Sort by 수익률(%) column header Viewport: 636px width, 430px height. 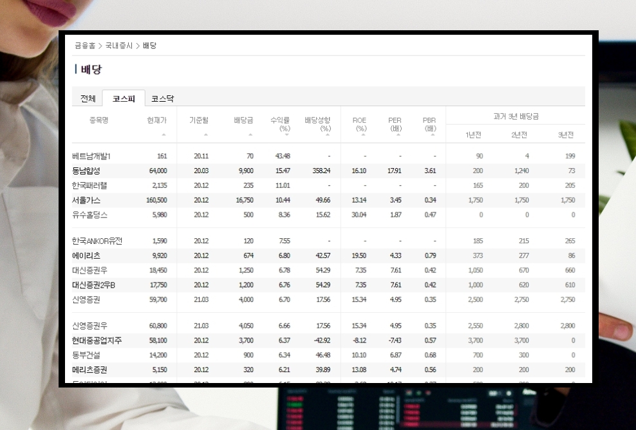(x=280, y=124)
